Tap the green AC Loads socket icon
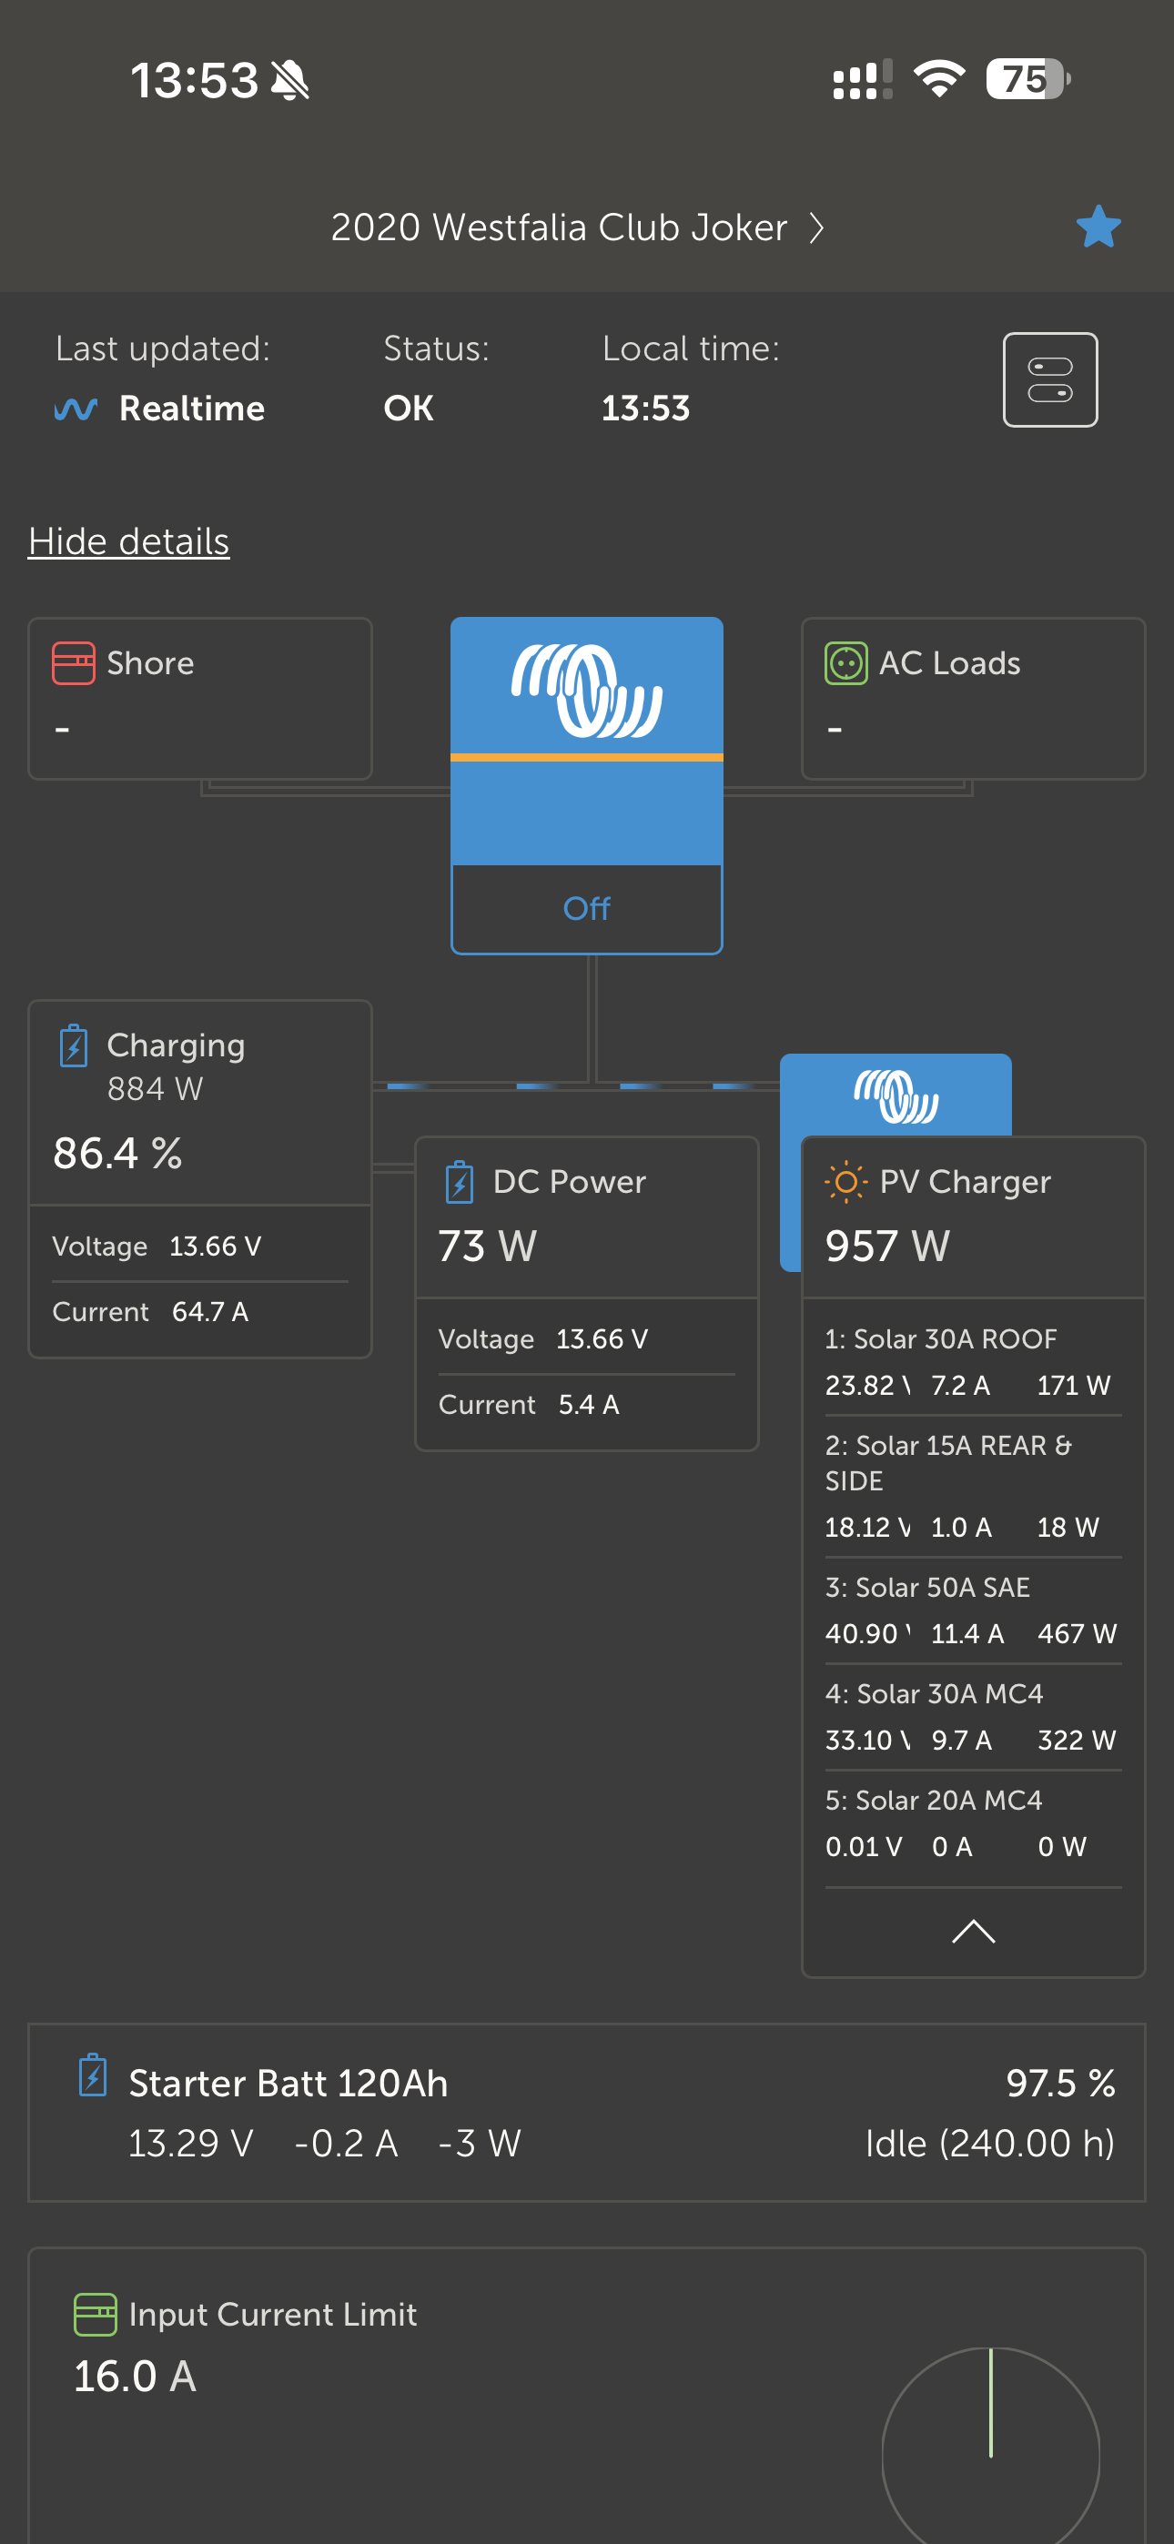This screenshot has width=1174, height=2544. coord(845,662)
